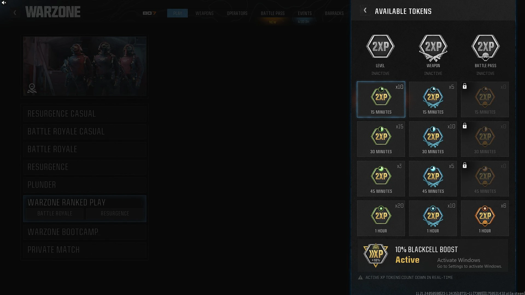Click the 10% BlackCell Boost badge icon
This screenshot has height=295, width=525.
376,255
